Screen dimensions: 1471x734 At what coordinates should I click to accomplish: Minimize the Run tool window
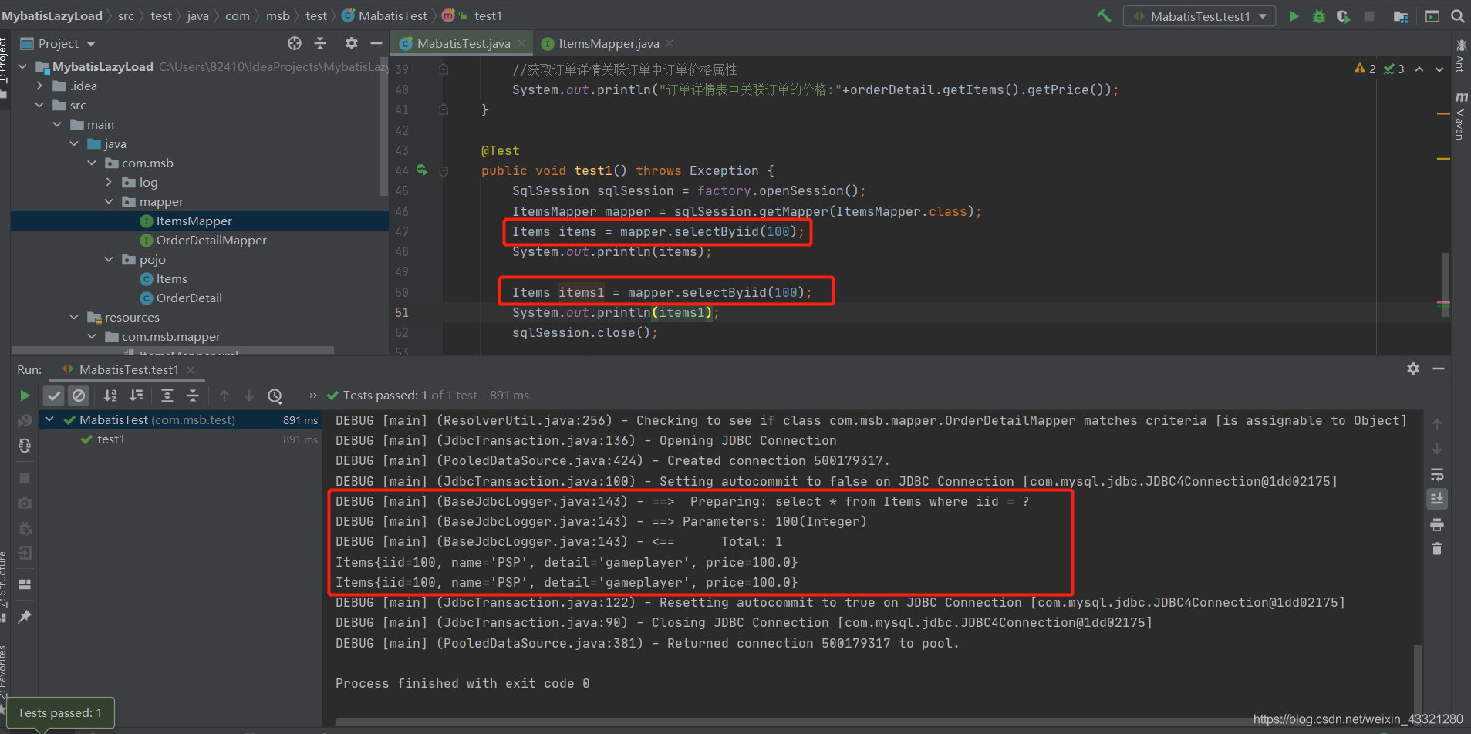click(1439, 369)
